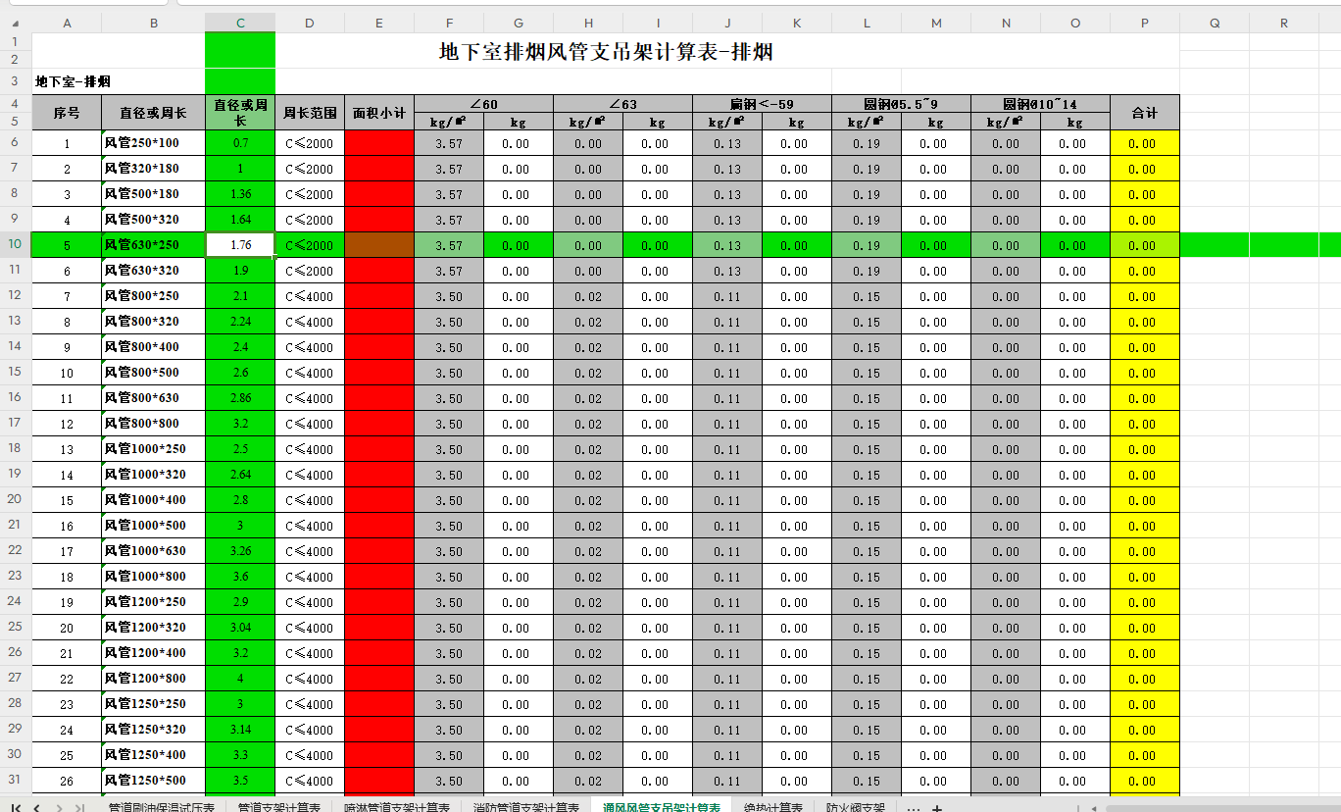Go to previous sheet using arrow
This screenshot has width=1341, height=812.
point(36,807)
